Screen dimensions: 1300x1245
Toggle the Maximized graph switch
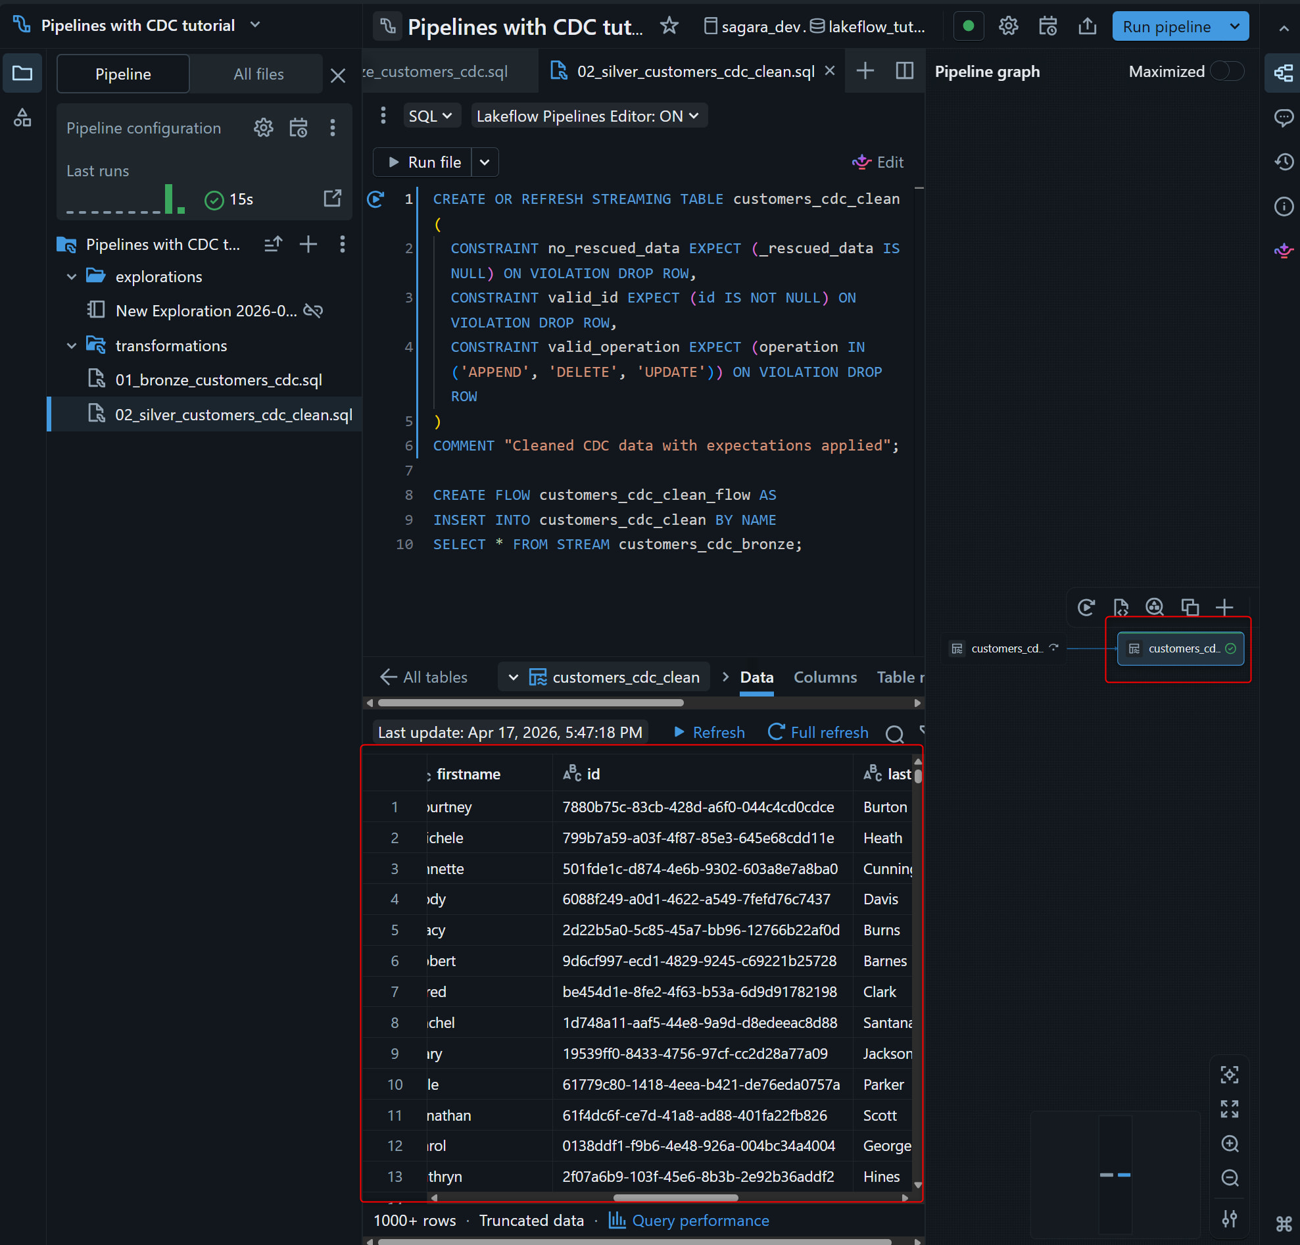pos(1226,71)
